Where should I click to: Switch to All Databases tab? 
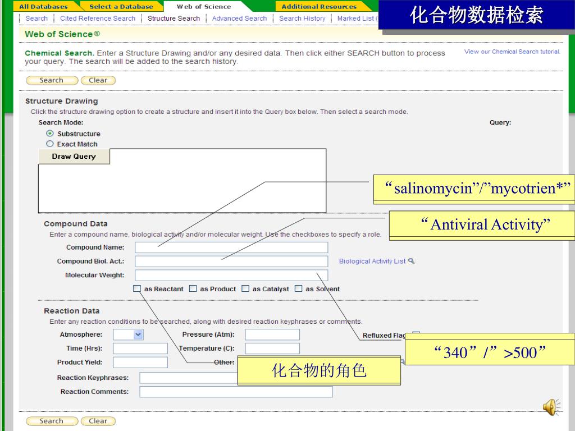[x=44, y=7]
